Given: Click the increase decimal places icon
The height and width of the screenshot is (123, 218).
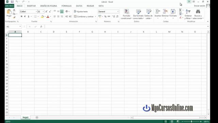Looking at the screenshot, I should point(114,17).
